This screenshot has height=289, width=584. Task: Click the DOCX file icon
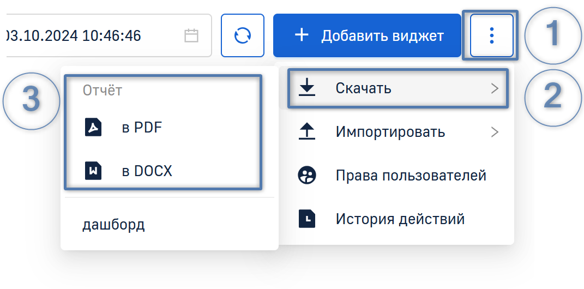pos(93,171)
